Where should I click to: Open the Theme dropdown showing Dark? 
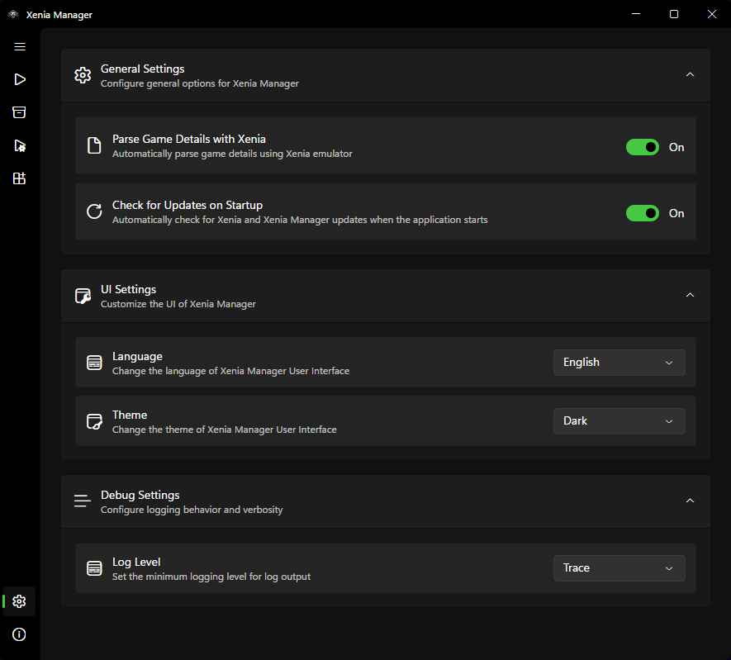click(619, 421)
